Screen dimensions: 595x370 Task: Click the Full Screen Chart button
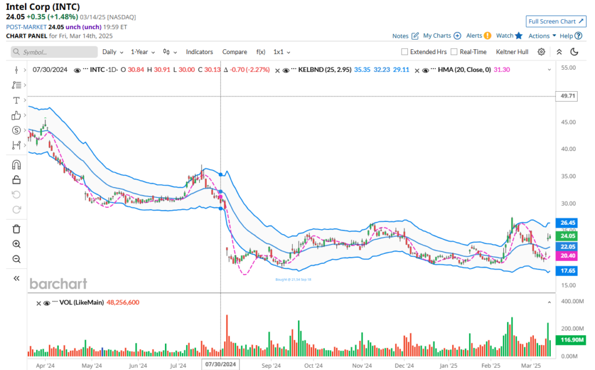[x=555, y=21]
